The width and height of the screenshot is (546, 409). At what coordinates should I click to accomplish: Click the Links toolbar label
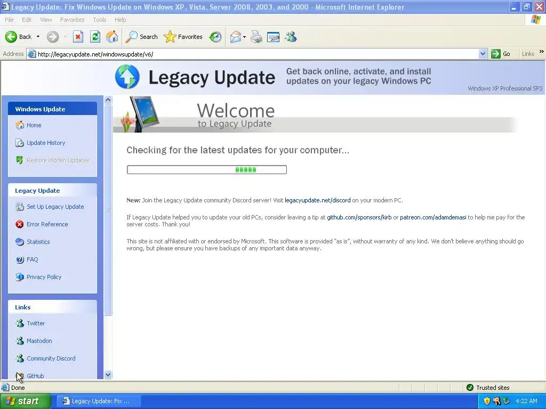[x=528, y=54]
